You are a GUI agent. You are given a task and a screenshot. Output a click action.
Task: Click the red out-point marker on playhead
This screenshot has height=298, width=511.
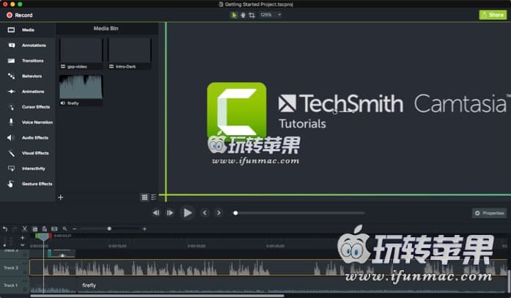[x=50, y=236]
